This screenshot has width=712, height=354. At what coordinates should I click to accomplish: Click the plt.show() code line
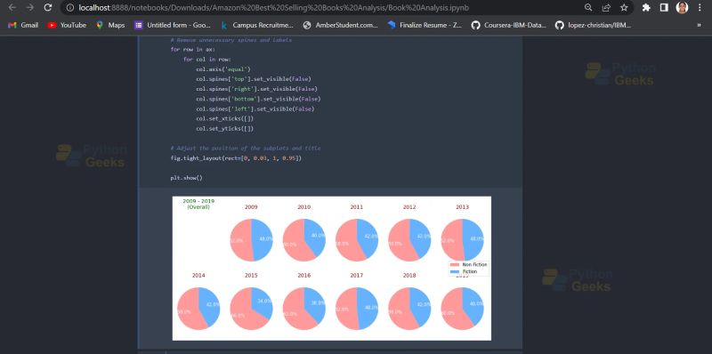pyautogui.click(x=187, y=178)
